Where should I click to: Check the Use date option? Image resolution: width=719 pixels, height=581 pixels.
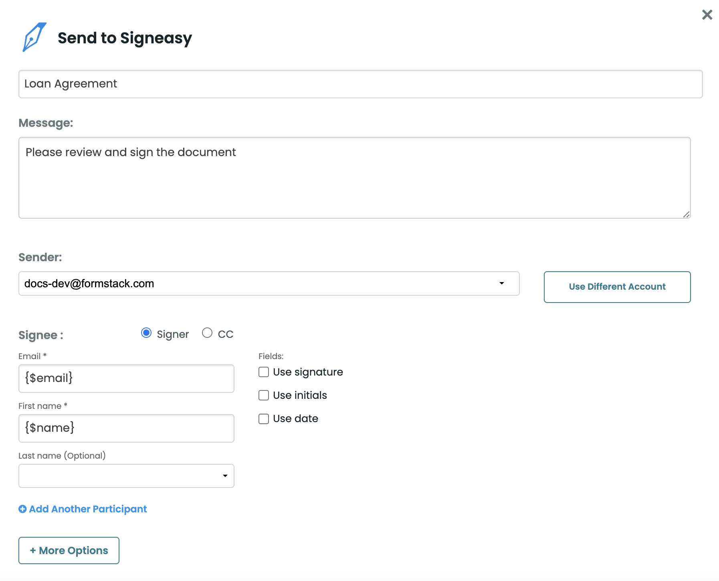click(264, 419)
